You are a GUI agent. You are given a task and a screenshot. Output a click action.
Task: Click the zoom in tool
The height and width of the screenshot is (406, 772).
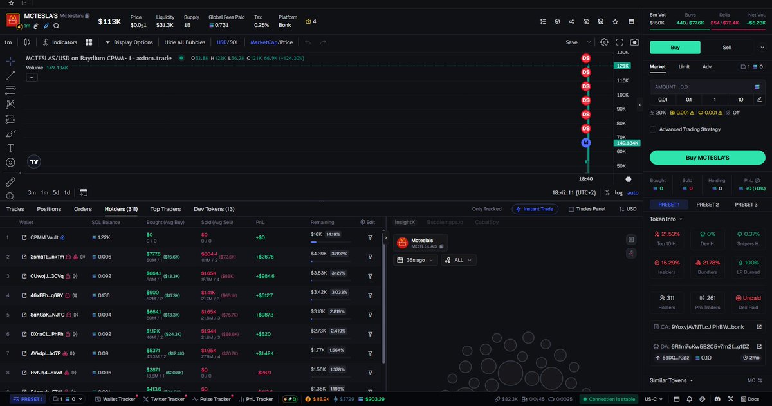[x=10, y=196]
